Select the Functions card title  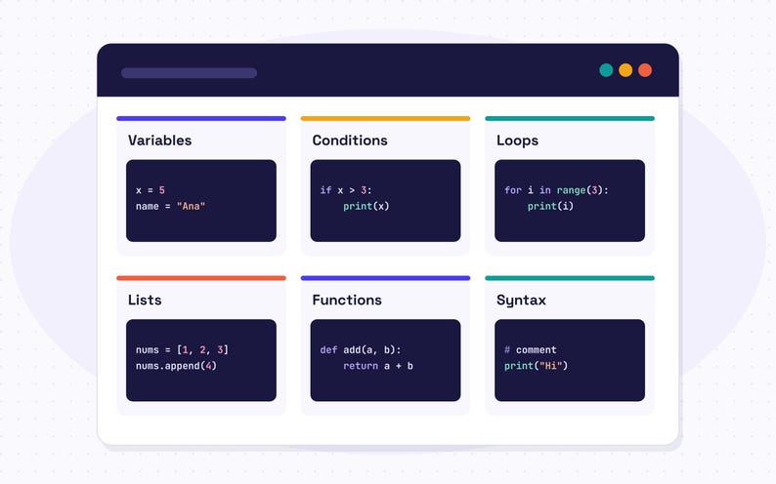click(x=347, y=300)
